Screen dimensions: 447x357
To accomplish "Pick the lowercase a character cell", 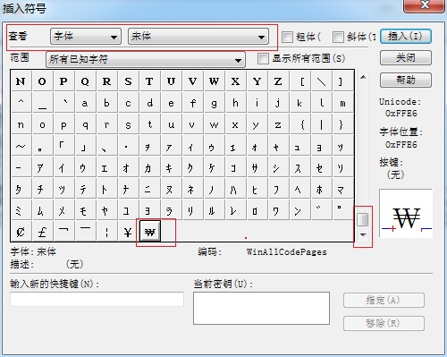I will [85, 103].
